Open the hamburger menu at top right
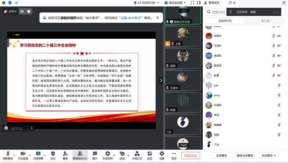The image size is (288, 163). pyautogui.click(x=284, y=3)
